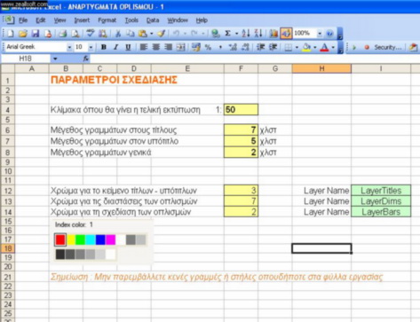Screen dimensions: 420x322
Task: Click the Print icon
Action: click(x=62, y=34)
